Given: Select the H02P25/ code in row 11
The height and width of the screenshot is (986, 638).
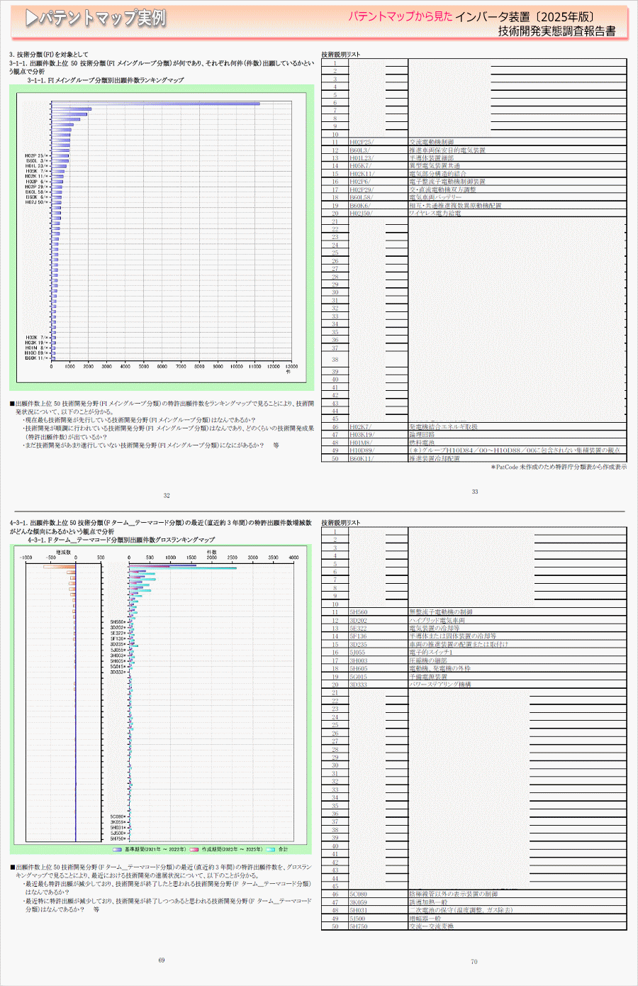Looking at the screenshot, I should click(x=362, y=142).
